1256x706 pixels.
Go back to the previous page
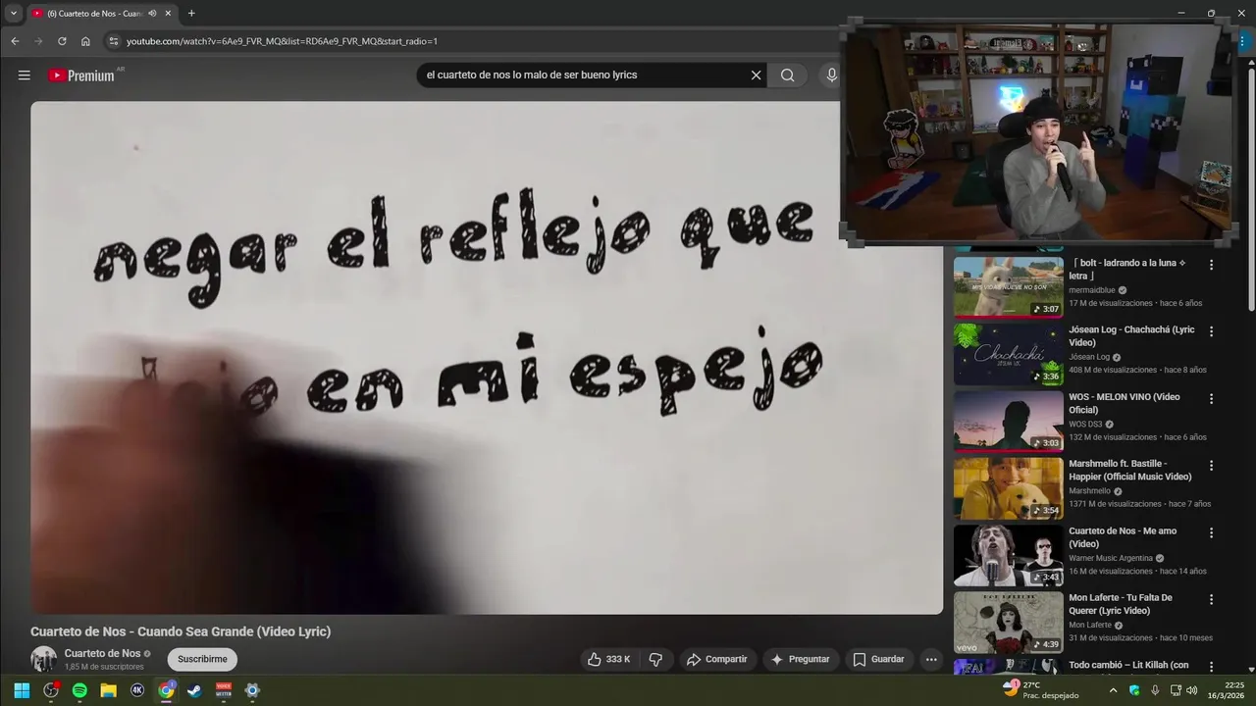(15, 41)
